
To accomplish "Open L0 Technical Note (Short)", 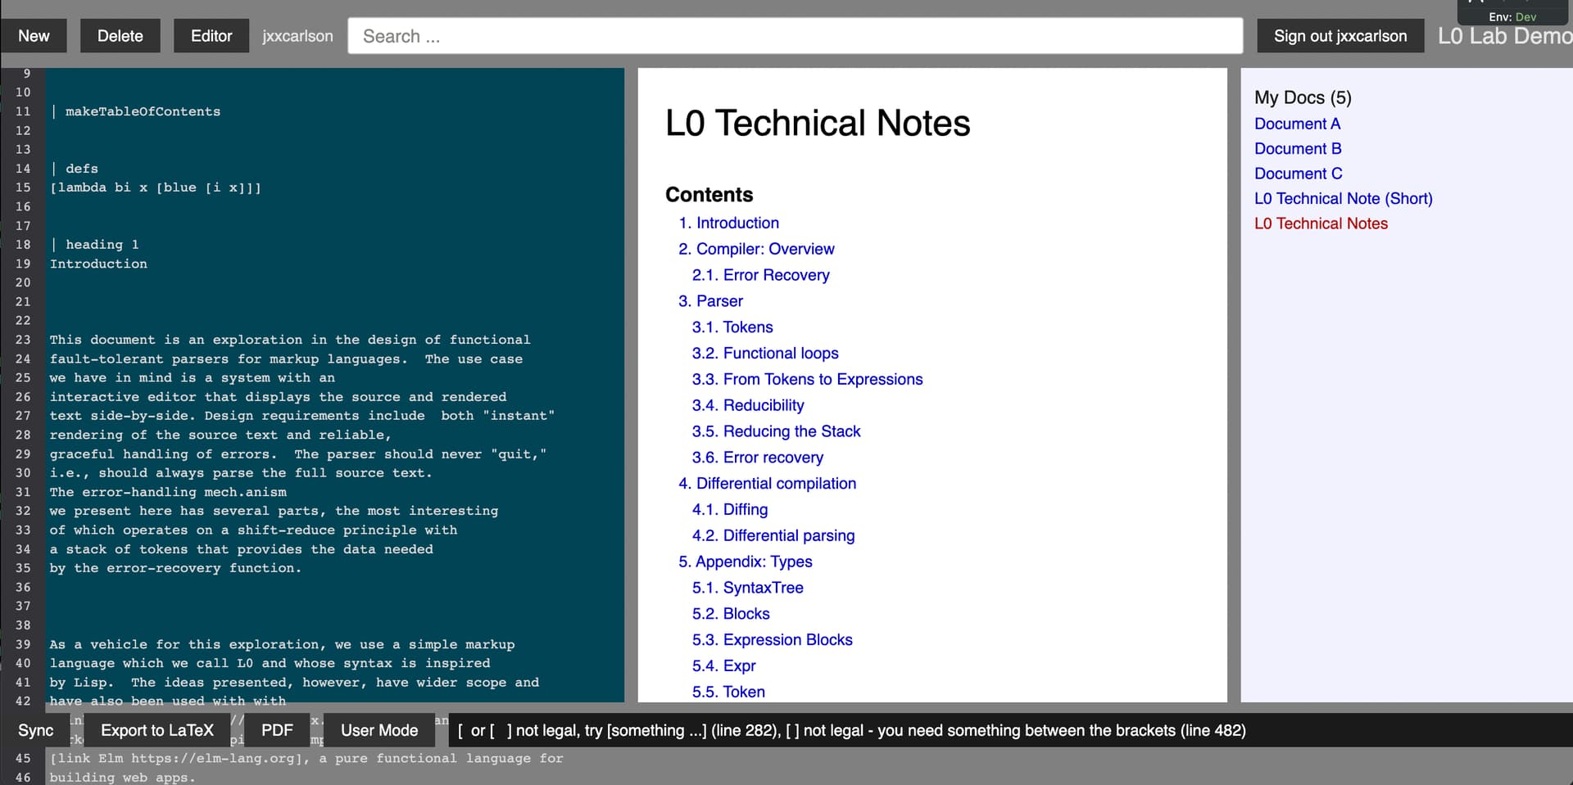I will point(1343,198).
